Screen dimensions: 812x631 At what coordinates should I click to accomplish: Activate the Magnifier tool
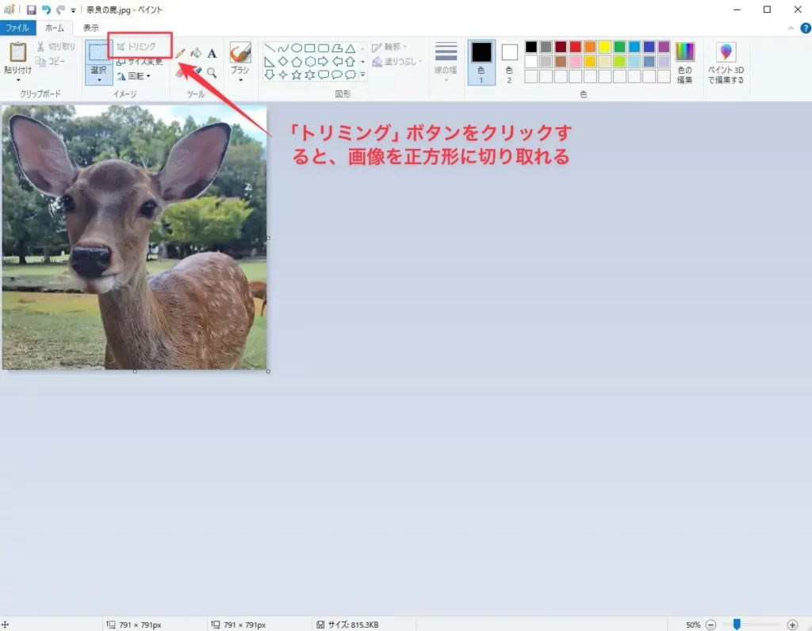coord(213,71)
